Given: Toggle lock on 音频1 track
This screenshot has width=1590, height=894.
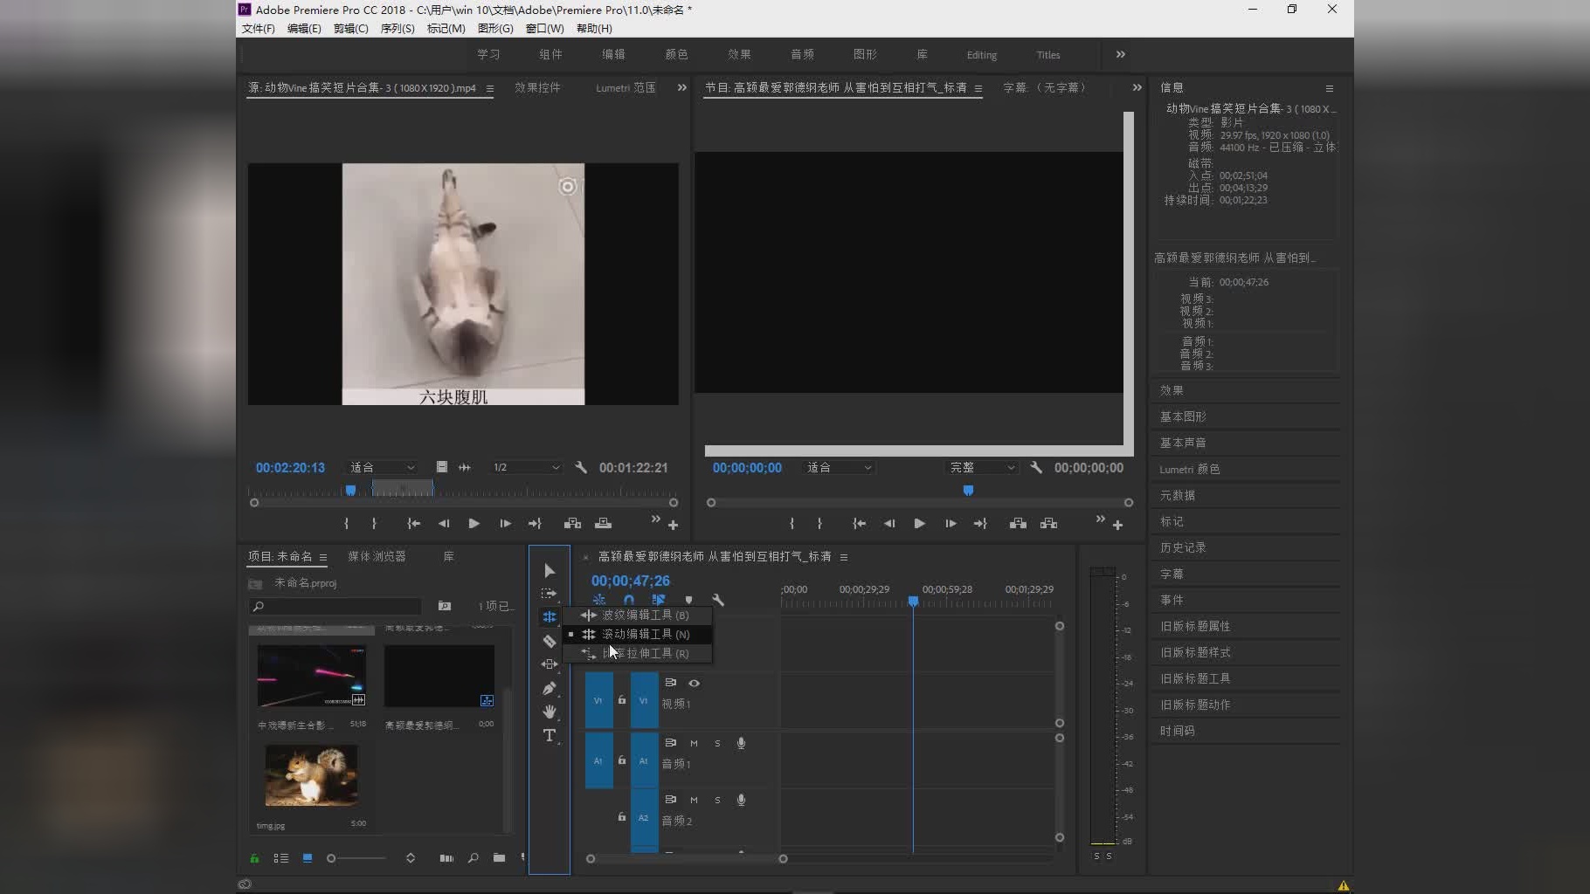Looking at the screenshot, I should click(x=622, y=760).
